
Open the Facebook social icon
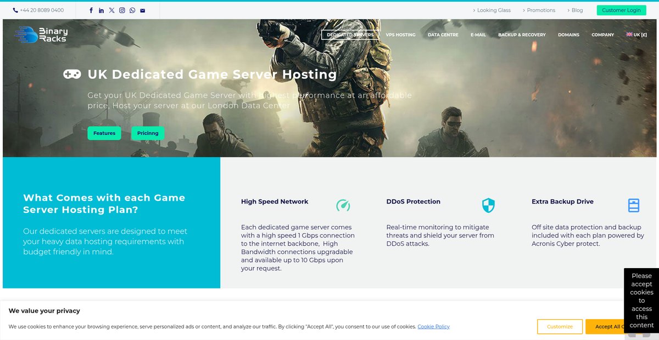91,10
